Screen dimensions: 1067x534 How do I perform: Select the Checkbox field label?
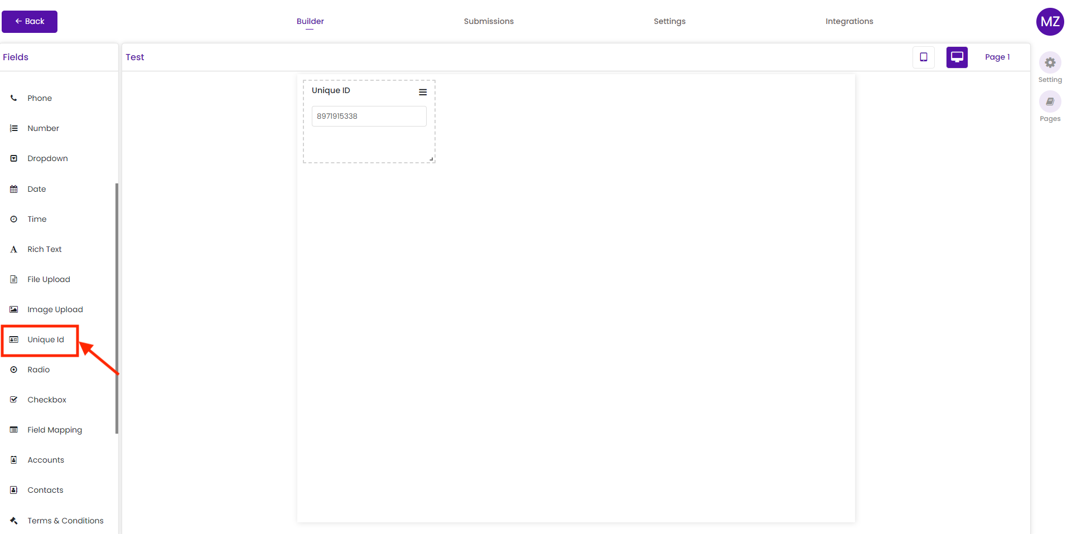pyautogui.click(x=47, y=400)
